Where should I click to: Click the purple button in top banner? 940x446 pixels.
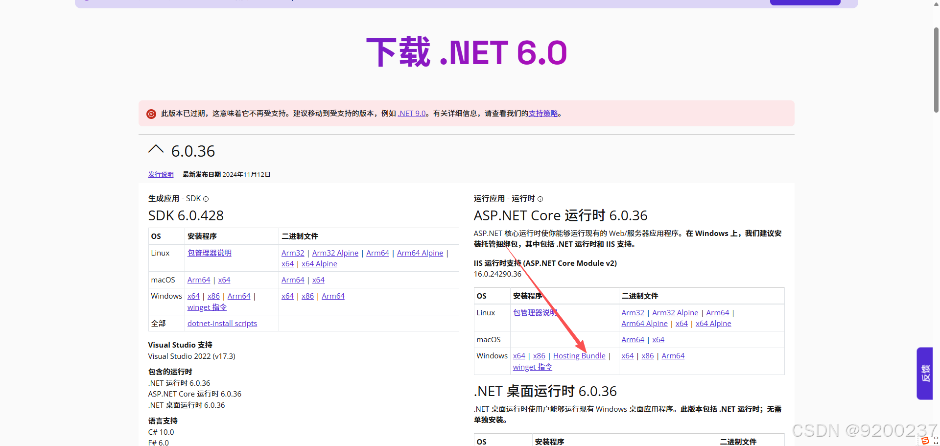click(805, 2)
